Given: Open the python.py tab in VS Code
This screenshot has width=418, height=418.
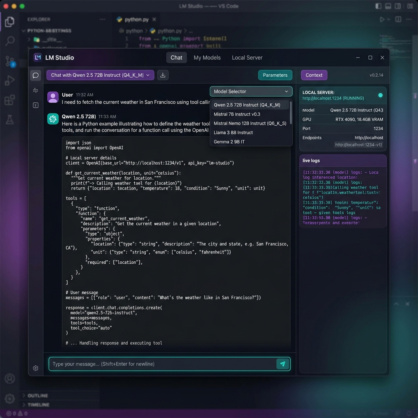Looking at the screenshot, I should click(x=136, y=20).
